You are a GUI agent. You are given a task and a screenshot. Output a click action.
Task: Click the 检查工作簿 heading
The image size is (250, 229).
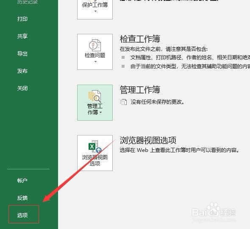(140, 39)
